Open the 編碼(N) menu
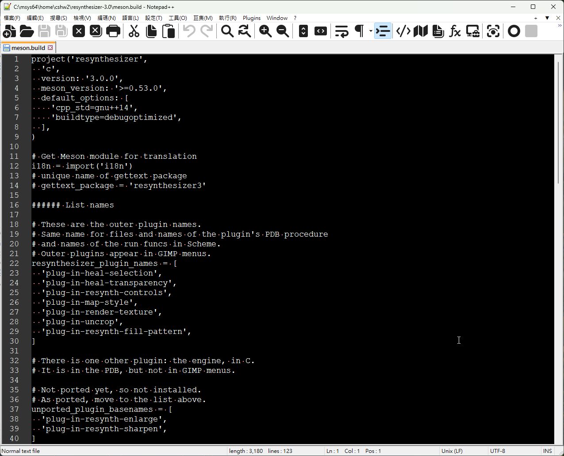 click(107, 18)
